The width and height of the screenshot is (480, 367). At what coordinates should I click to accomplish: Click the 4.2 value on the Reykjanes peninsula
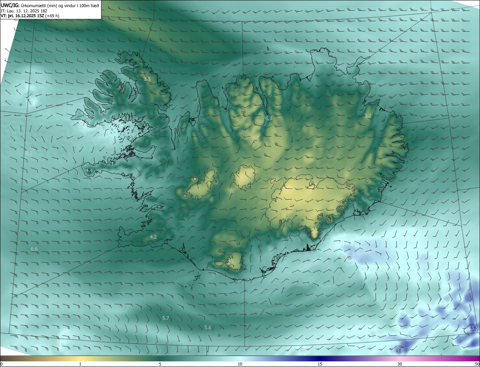pos(153,237)
